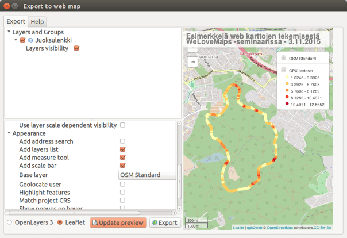Viewport: 347px width, 238px height.
Task: Click the 300 m scale bar
Action: click(x=196, y=220)
